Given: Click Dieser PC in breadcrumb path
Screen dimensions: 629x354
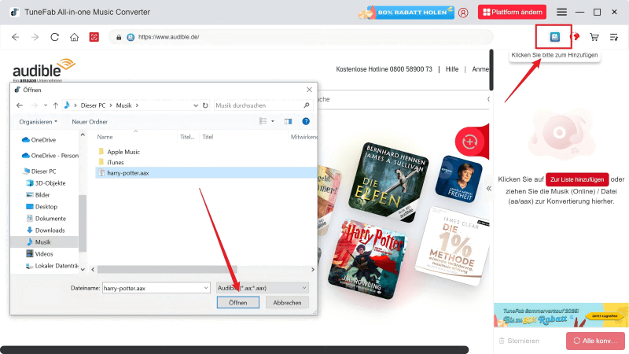Looking at the screenshot, I should (x=93, y=105).
